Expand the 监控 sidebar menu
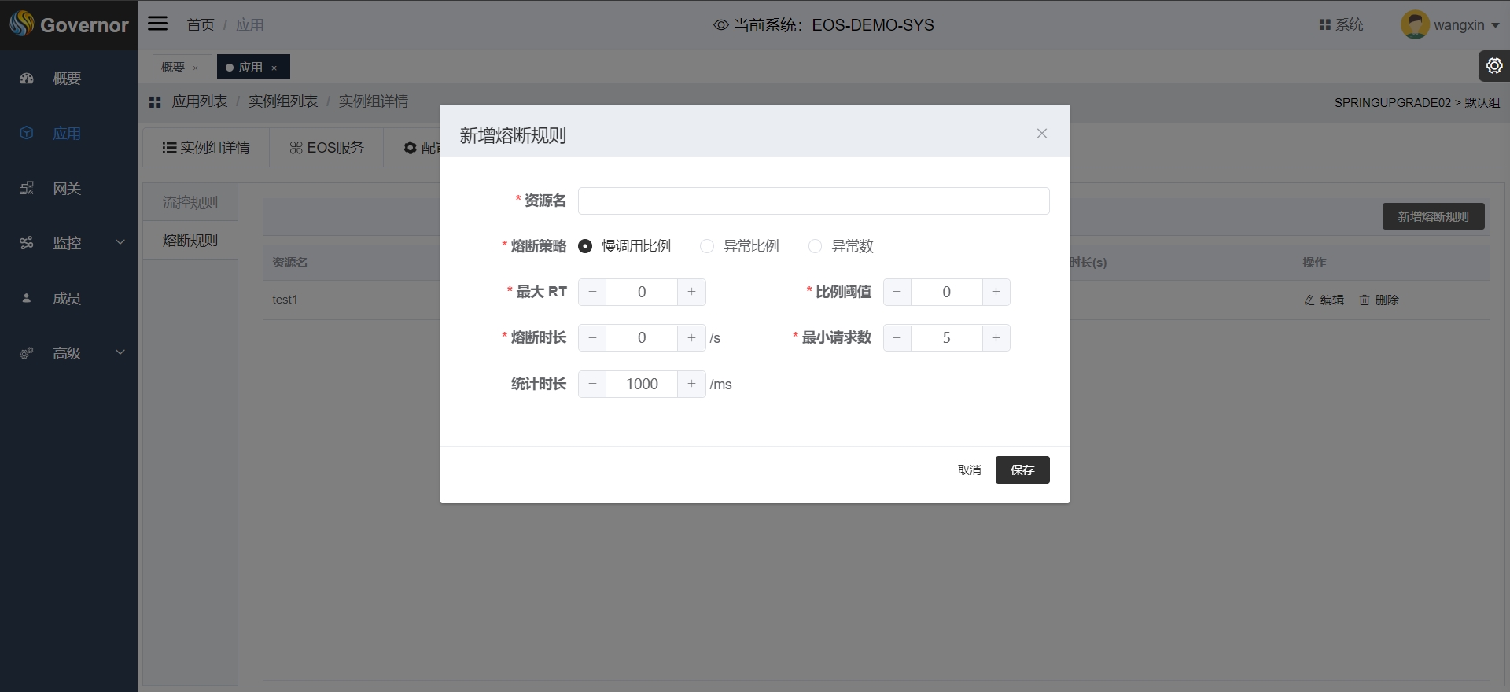 coord(120,242)
